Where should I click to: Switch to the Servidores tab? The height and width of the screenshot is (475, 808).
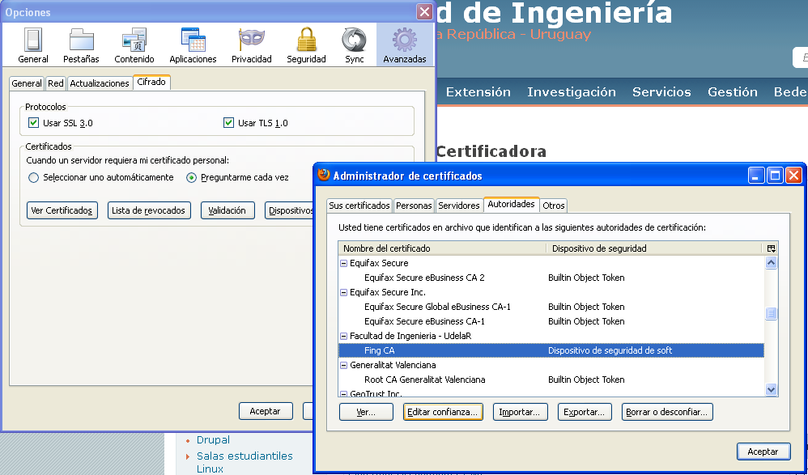click(x=459, y=206)
